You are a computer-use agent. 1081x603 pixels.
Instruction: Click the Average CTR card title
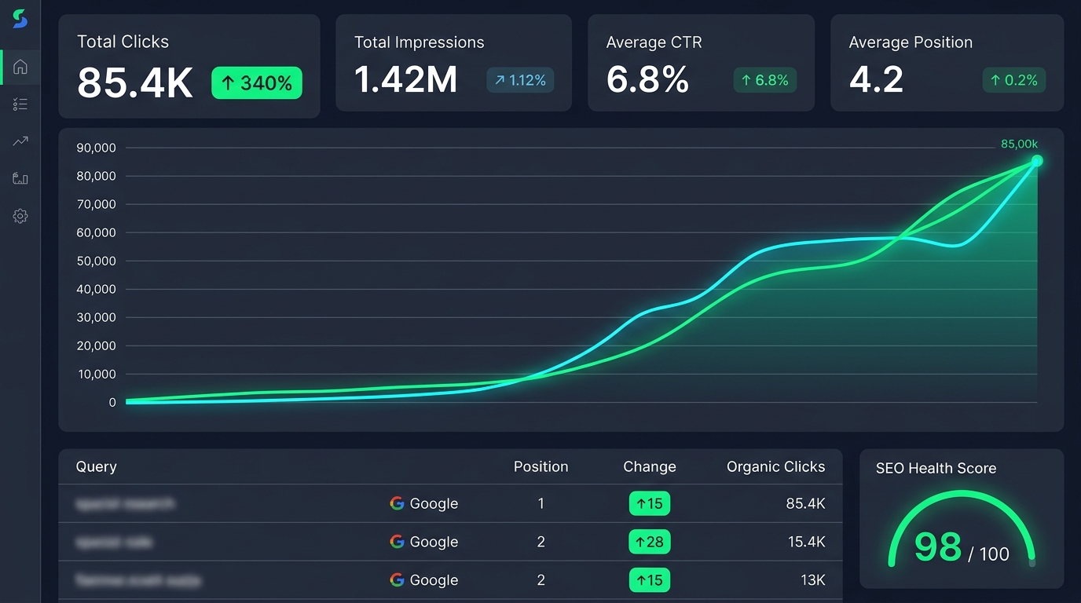654,42
